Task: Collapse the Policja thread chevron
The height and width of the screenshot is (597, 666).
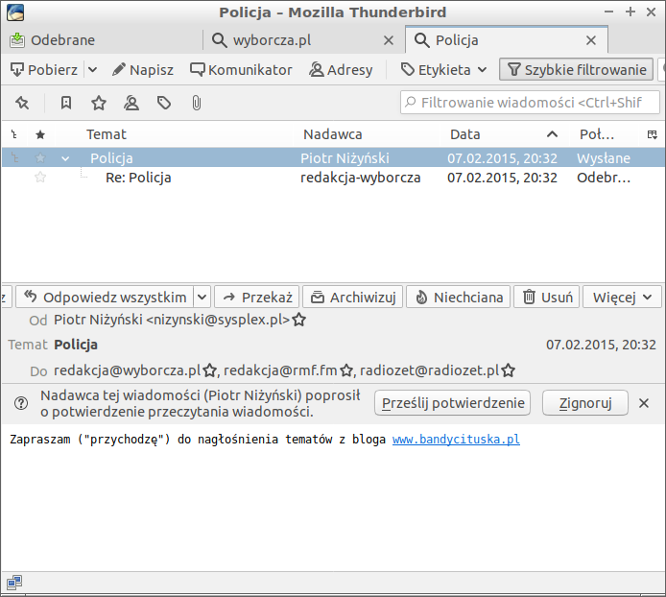Action: (65, 158)
